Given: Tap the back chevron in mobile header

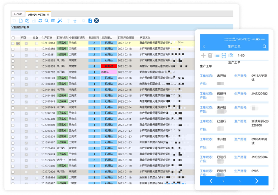Looking at the screenshot, I should (204, 46).
